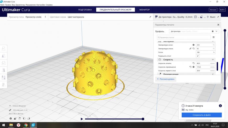Screen dimensions: 228x128
Task: Edit the Температура сопла value 210
Action: 206,45
